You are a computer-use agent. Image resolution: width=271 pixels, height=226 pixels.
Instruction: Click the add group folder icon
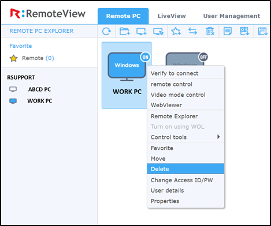point(125,31)
